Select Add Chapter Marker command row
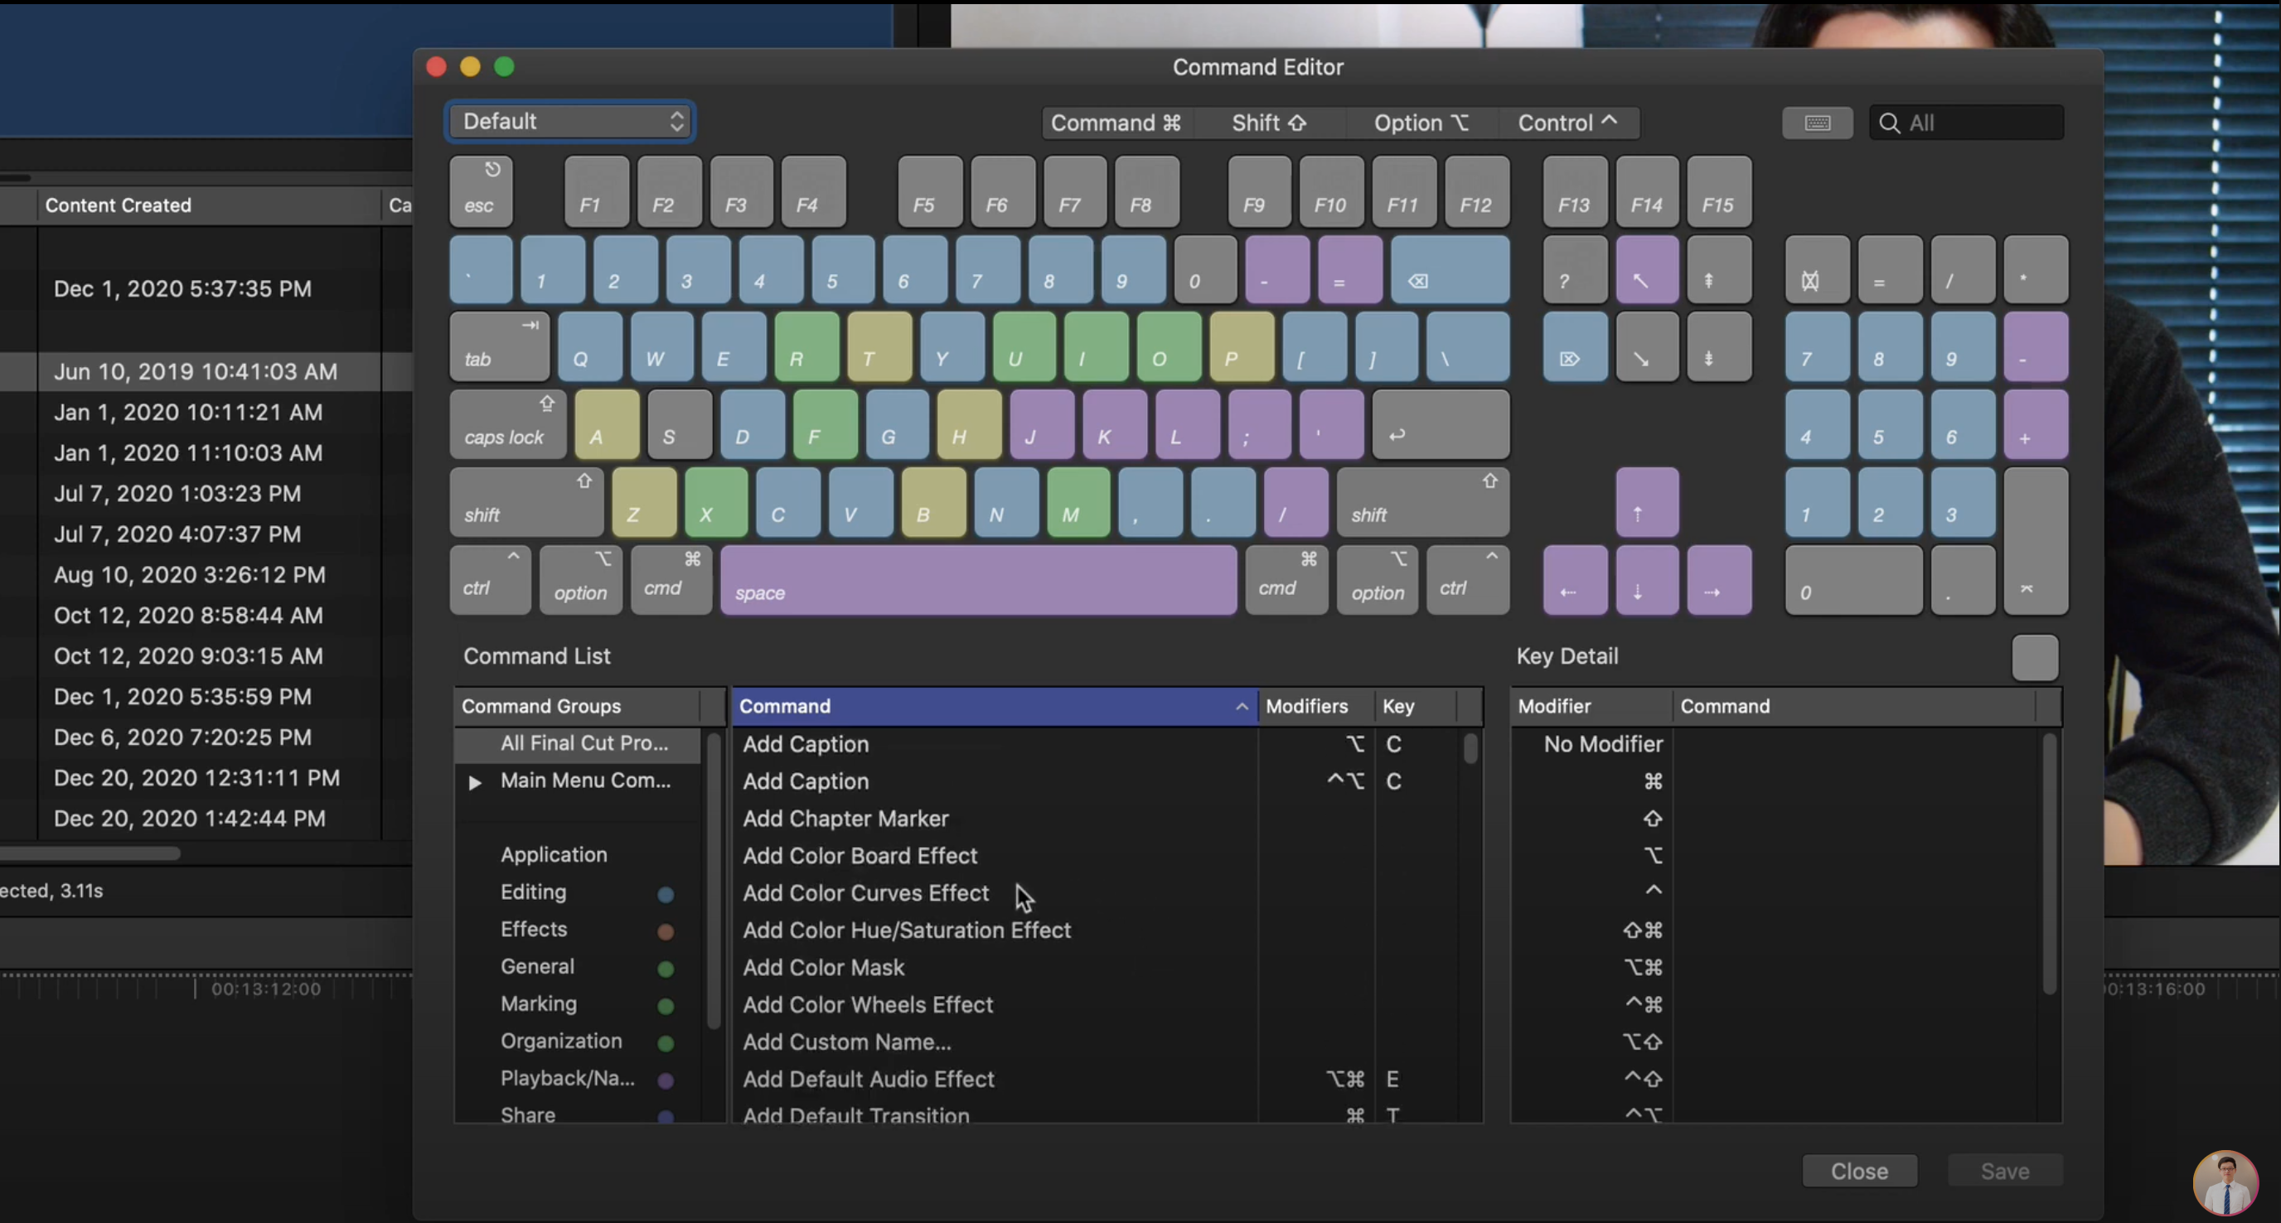2281x1223 pixels. 845,819
